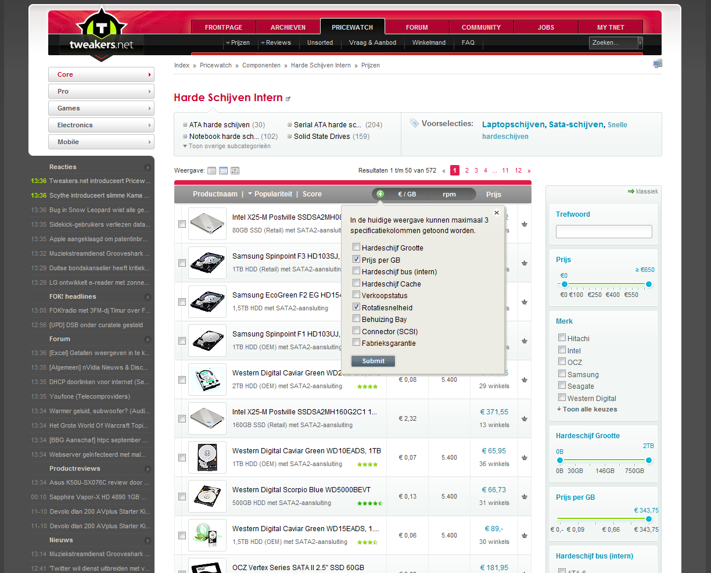The image size is (711, 573).
Task: Click the Prijs per GB slider handle
Action: [x=649, y=519]
